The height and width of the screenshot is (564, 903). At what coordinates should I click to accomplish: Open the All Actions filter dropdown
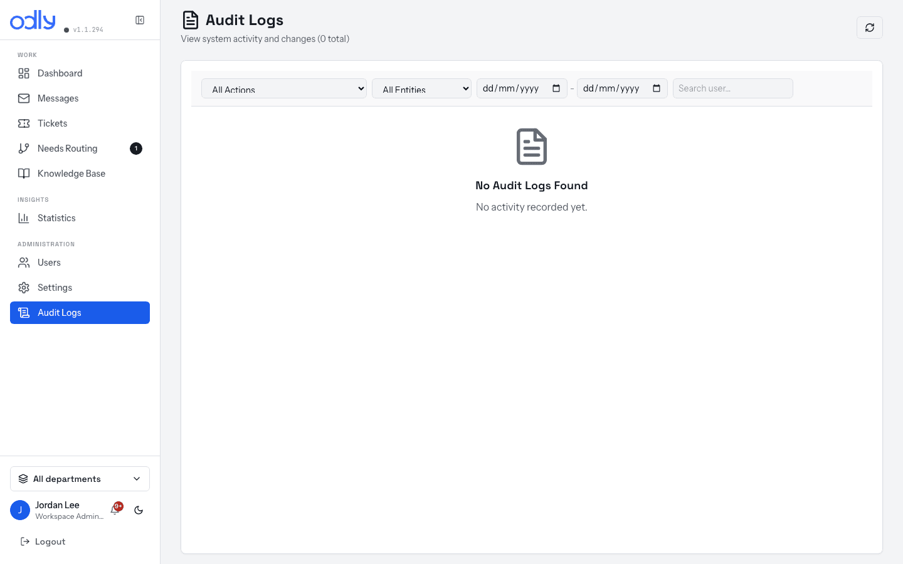click(284, 88)
